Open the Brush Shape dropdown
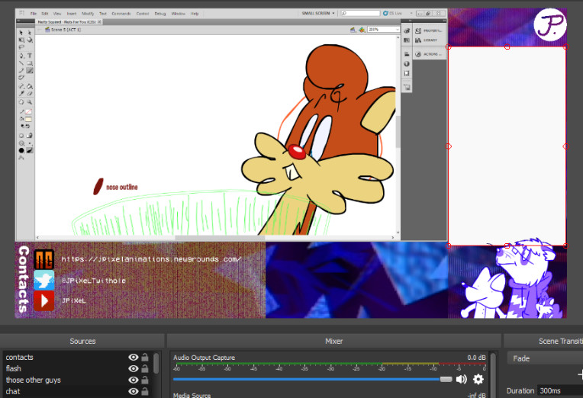Viewport: 583px width, 398px height. tap(21, 150)
